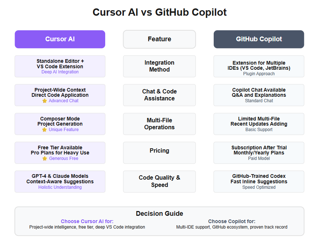Open the Composer Mode Project Generation card

coord(60,124)
